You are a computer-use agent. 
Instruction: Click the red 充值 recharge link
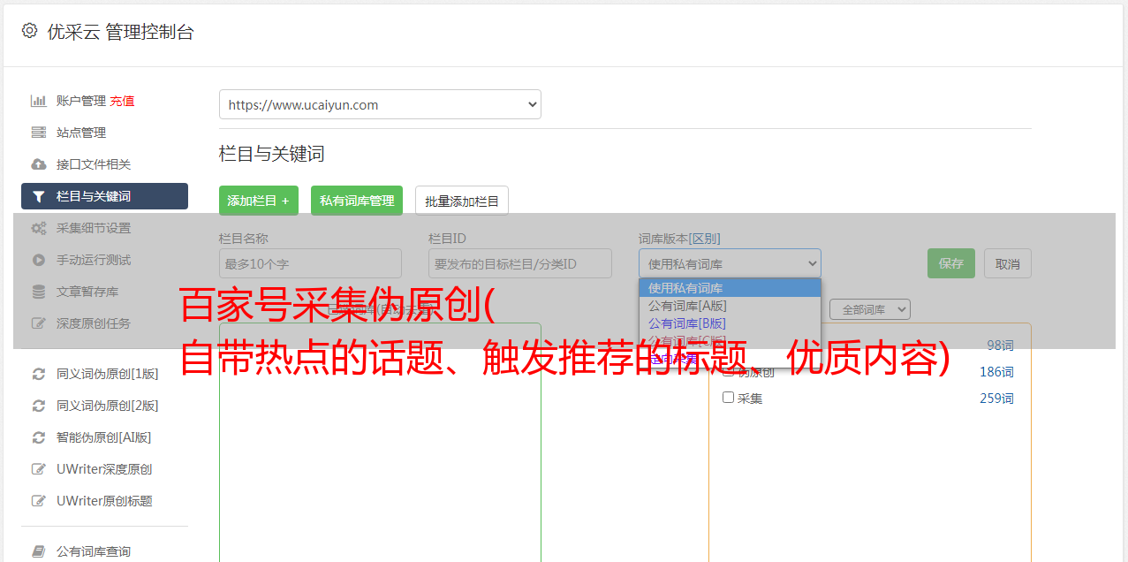[122, 101]
